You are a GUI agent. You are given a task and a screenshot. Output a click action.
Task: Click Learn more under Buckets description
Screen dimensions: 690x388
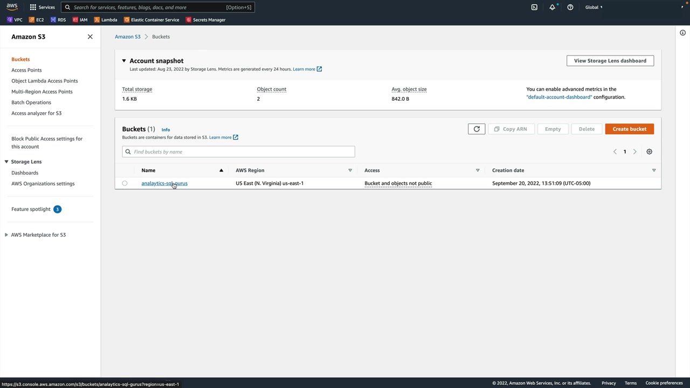pos(224,137)
